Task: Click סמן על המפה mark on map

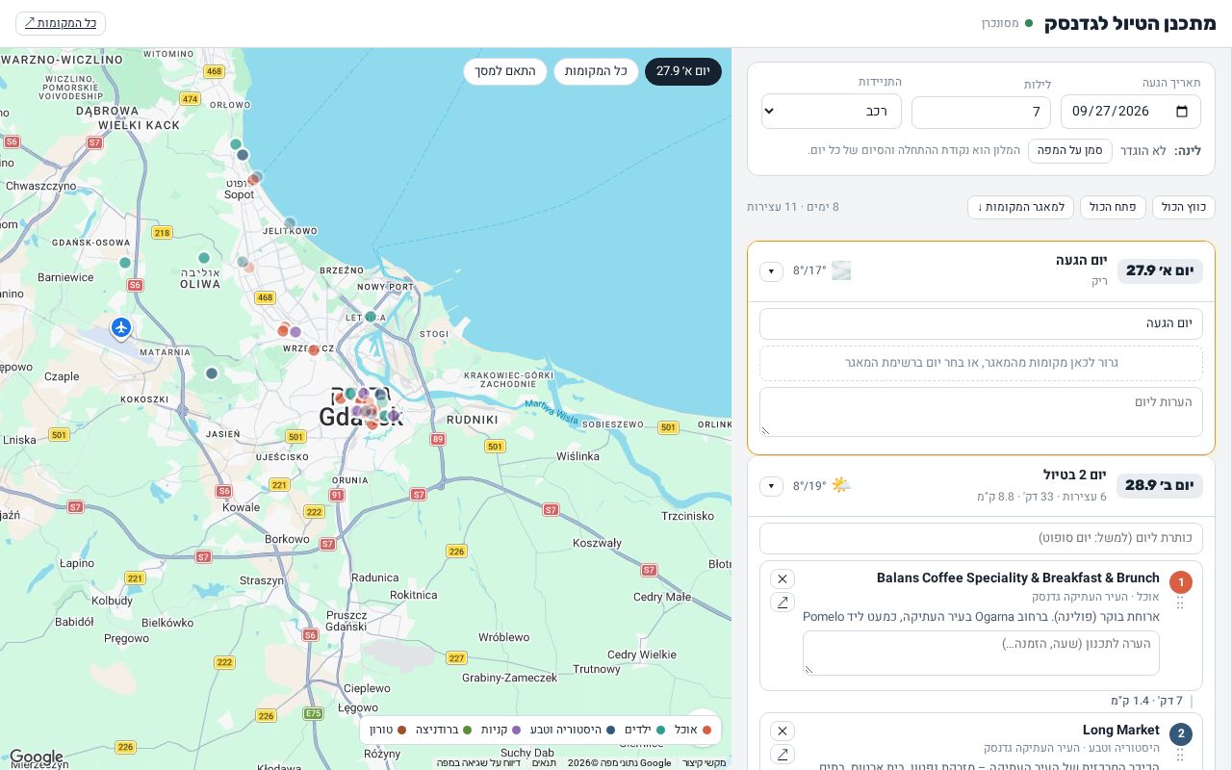Action: pyautogui.click(x=1070, y=151)
